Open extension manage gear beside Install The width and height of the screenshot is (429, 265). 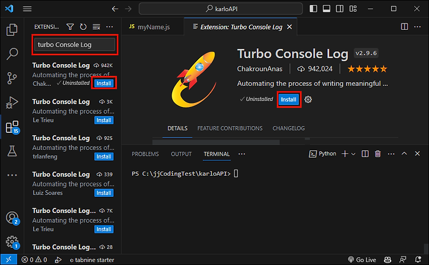coord(308,100)
